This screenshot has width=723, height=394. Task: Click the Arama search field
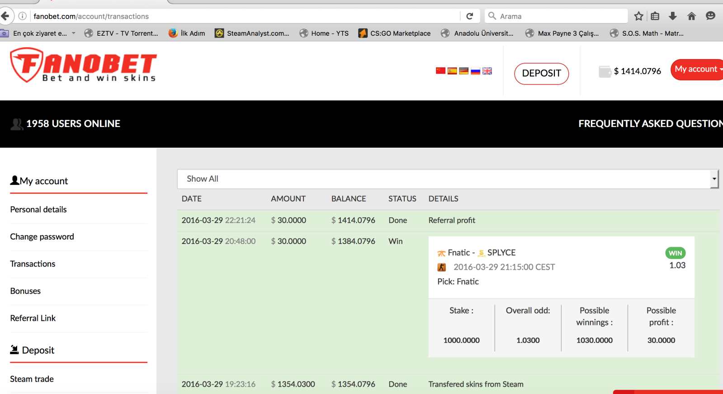point(557,16)
